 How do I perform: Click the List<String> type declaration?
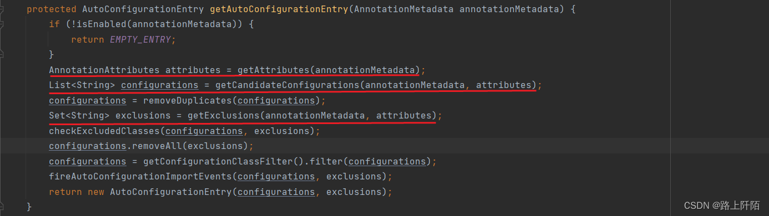point(82,85)
